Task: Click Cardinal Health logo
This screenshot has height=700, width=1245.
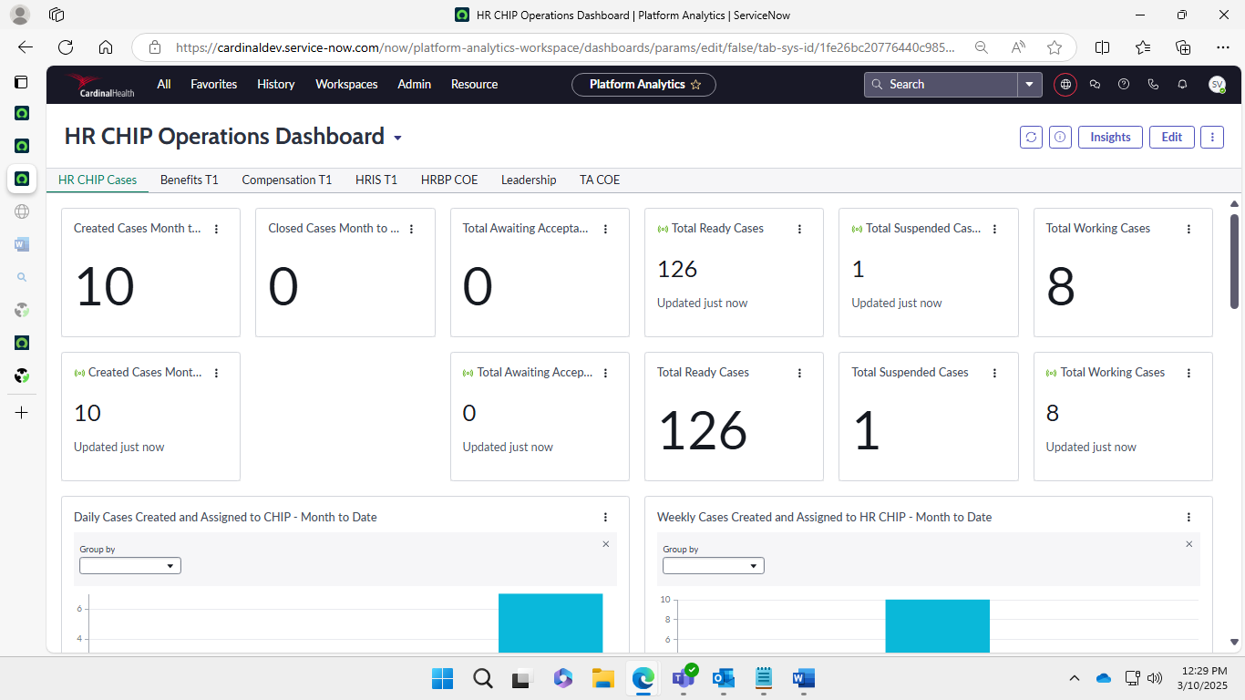Action: click(x=99, y=86)
